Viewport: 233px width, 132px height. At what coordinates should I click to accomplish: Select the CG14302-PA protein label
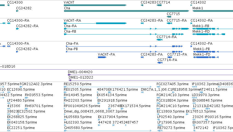(202, 44)
